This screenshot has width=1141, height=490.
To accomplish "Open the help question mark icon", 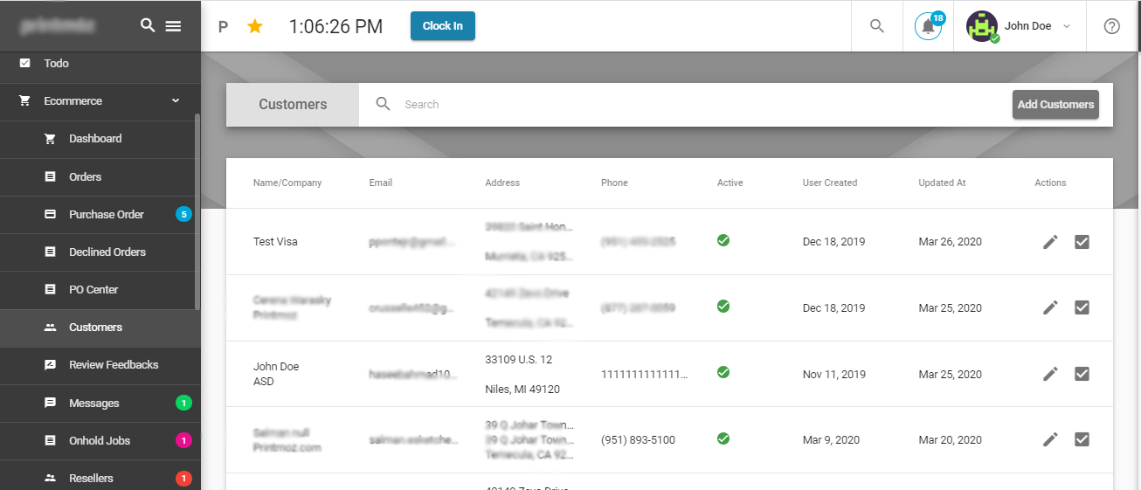I will [x=1111, y=26].
